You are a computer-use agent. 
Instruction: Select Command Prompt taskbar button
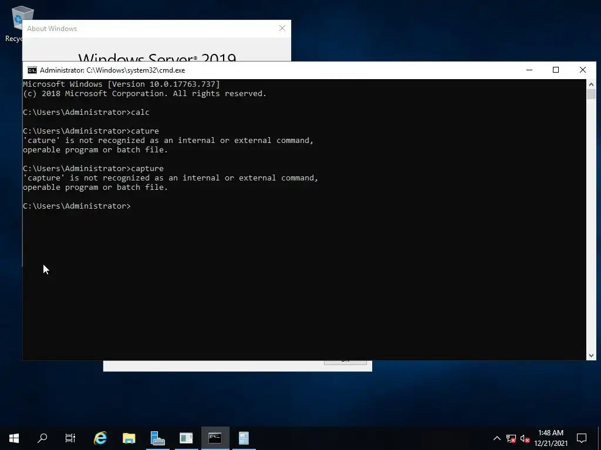click(215, 438)
